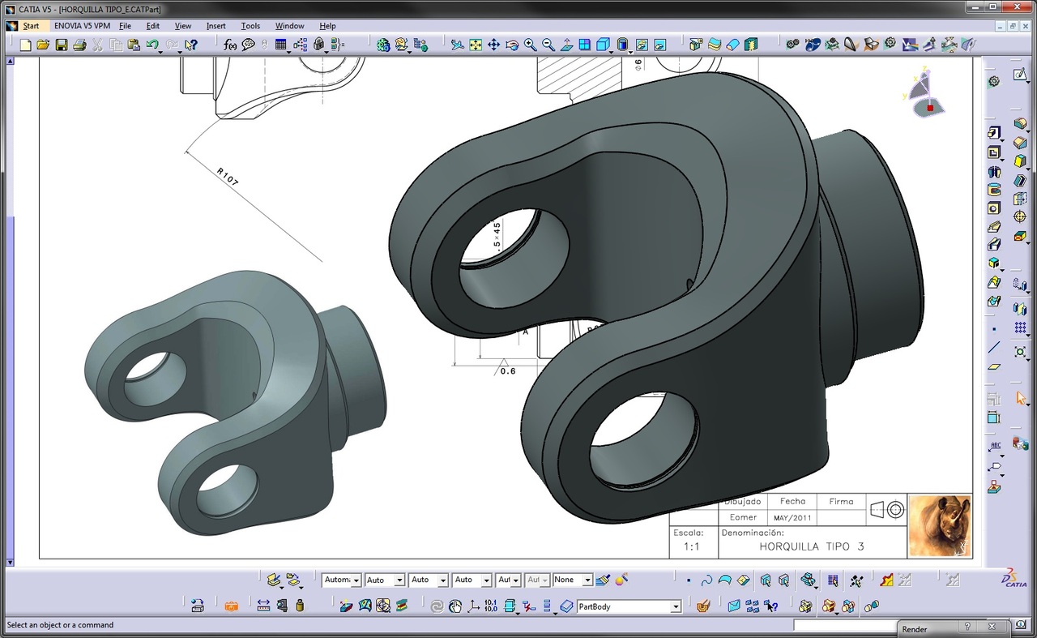Click the Fly mode airplane icon
Viewport: 1037px width, 638px height.
click(x=458, y=45)
